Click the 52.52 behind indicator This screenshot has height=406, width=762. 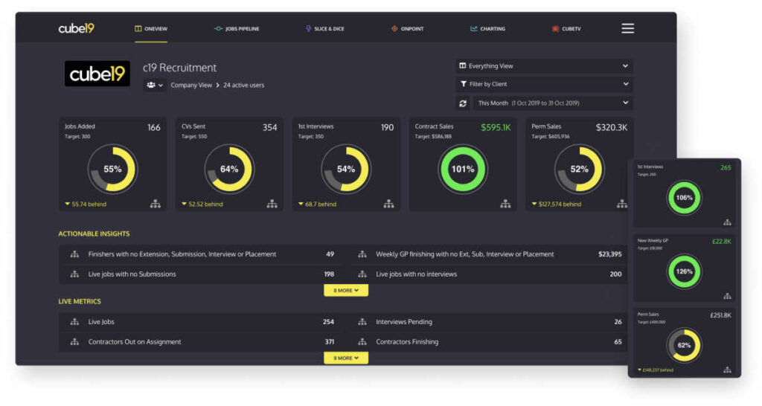point(202,204)
